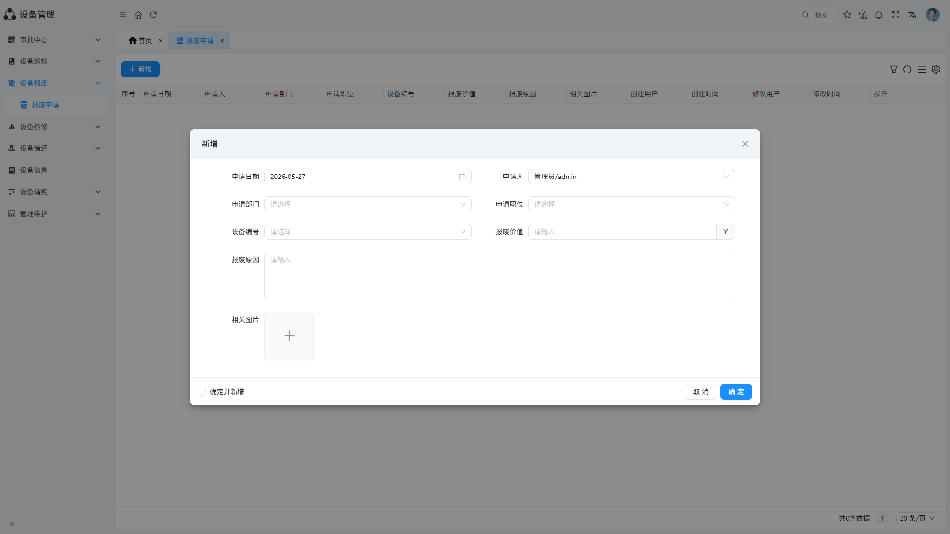The image size is (950, 534).
Task: Check the 确定并新增 checkbox
Action: [202, 392]
